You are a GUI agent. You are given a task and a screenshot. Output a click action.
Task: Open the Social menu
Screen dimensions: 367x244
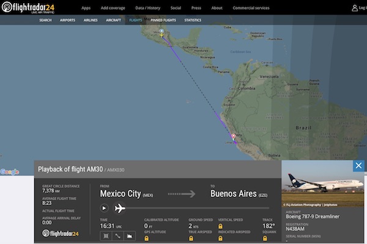point(176,8)
